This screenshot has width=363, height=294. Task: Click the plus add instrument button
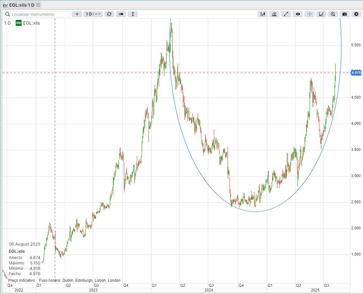point(77,14)
